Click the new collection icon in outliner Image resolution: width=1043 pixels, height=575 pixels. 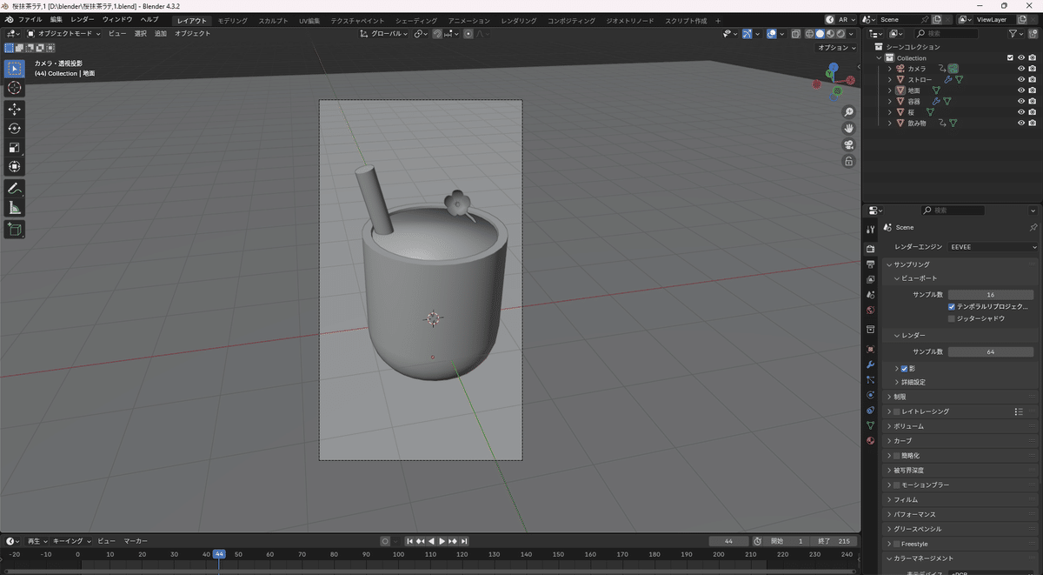pos(1033,34)
